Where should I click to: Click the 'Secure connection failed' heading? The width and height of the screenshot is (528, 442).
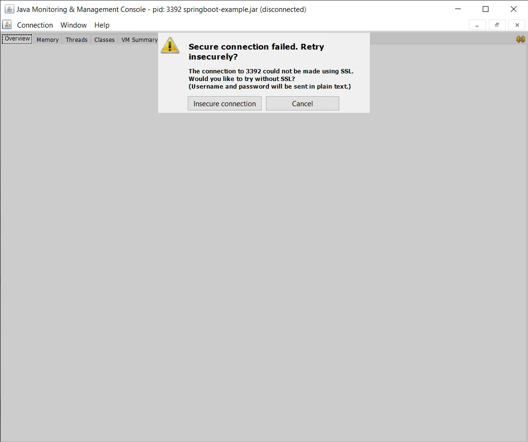pos(256,51)
